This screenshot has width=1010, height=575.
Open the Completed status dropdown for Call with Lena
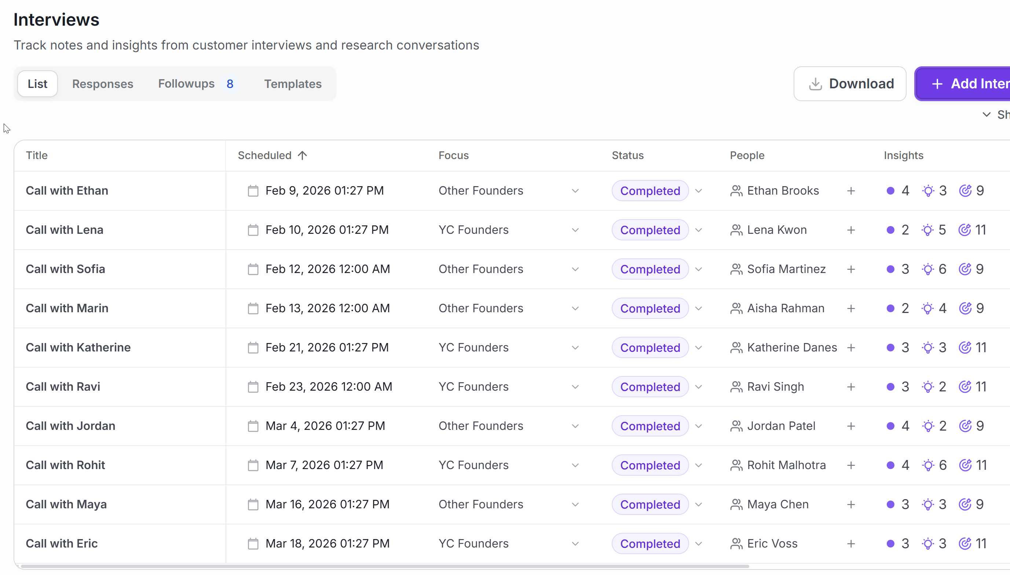699,230
